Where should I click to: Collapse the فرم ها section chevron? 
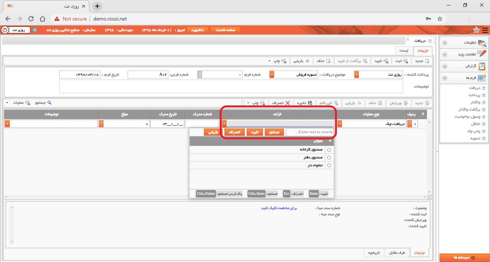pos(445,78)
